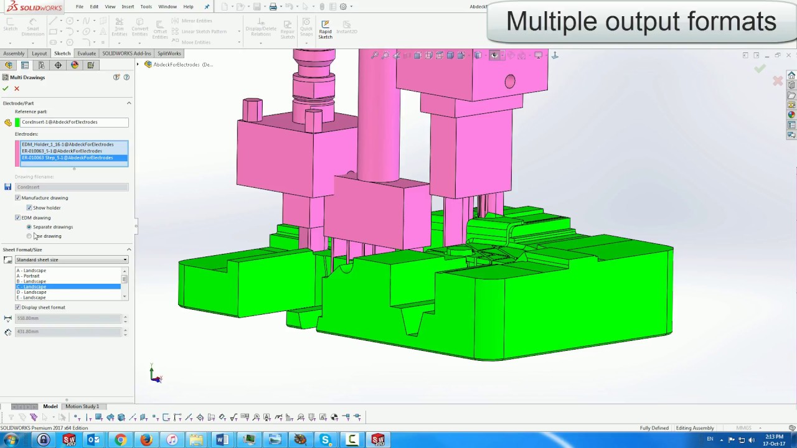Image resolution: width=797 pixels, height=448 pixels.
Task: Pin the menu bar with pushpin icon
Action: click(x=207, y=7)
